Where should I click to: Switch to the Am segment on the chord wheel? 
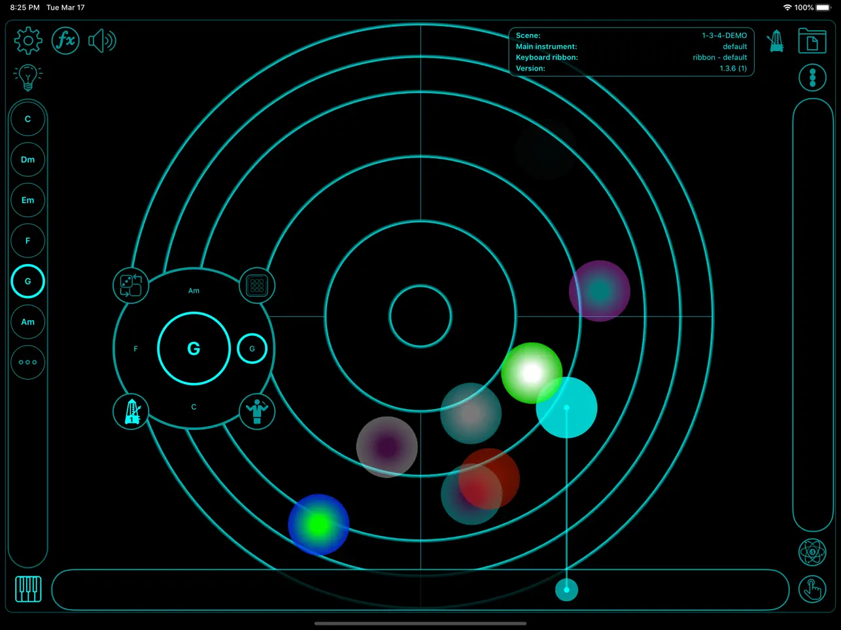194,290
